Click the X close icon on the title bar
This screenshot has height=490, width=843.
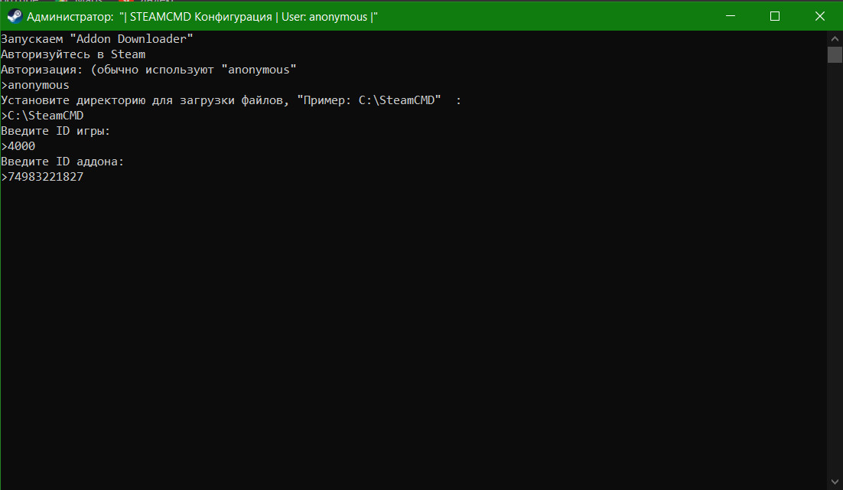coord(820,15)
